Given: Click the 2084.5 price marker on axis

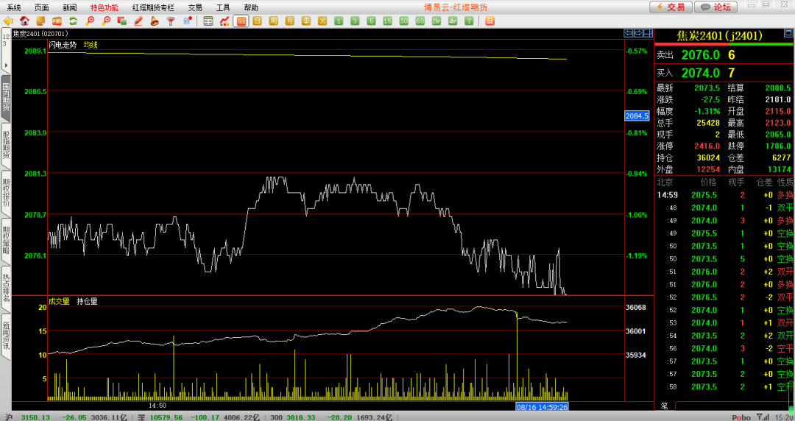Looking at the screenshot, I should pyautogui.click(x=636, y=116).
